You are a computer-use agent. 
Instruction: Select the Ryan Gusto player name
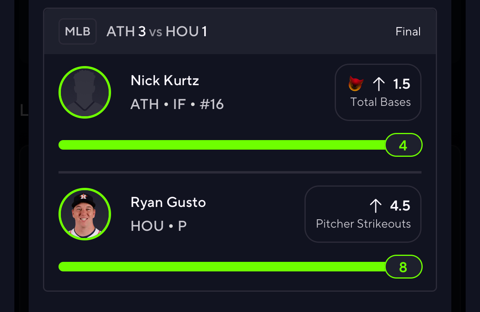[x=168, y=203]
